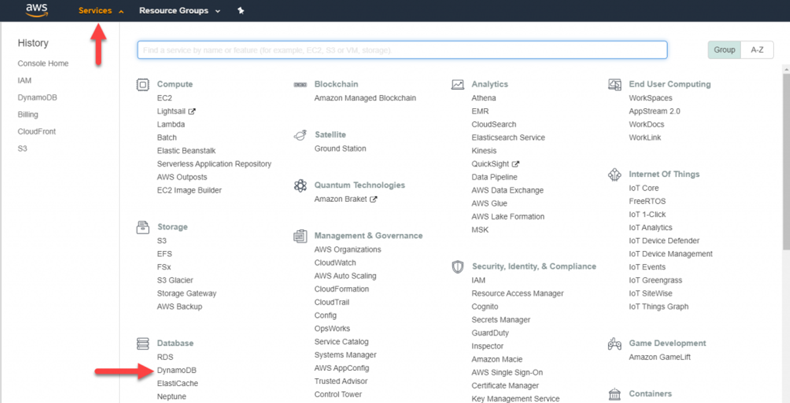The width and height of the screenshot is (790, 403).
Task: Open the Resource Groups dropdown
Action: coord(180,10)
